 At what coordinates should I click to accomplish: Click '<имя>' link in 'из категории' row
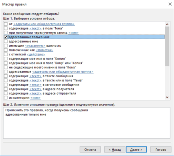coord(35,98)
